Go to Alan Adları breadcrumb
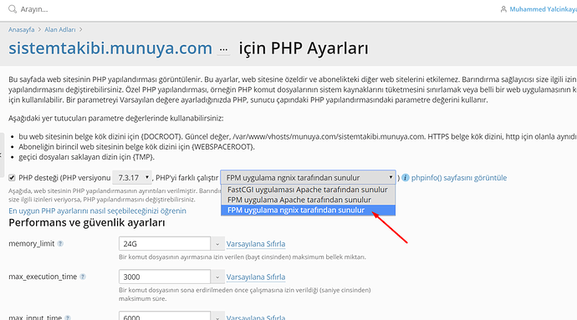 60,29
